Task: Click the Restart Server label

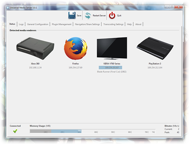Action: tap(99, 15)
